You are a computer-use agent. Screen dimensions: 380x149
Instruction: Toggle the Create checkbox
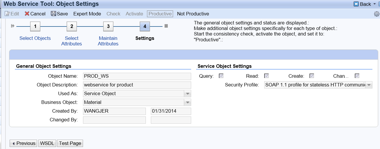click(312, 76)
